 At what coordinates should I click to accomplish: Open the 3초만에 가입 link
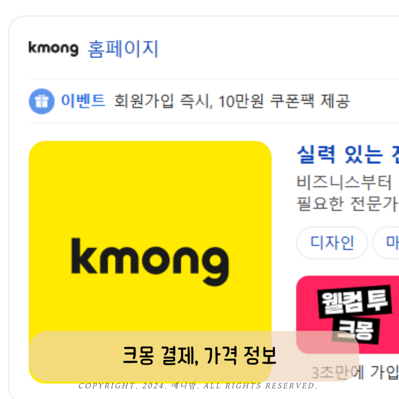pyautogui.click(x=355, y=372)
